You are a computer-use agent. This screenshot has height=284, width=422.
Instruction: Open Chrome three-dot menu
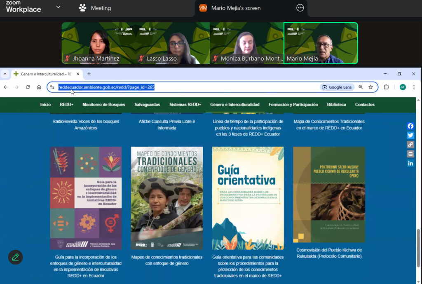414,87
